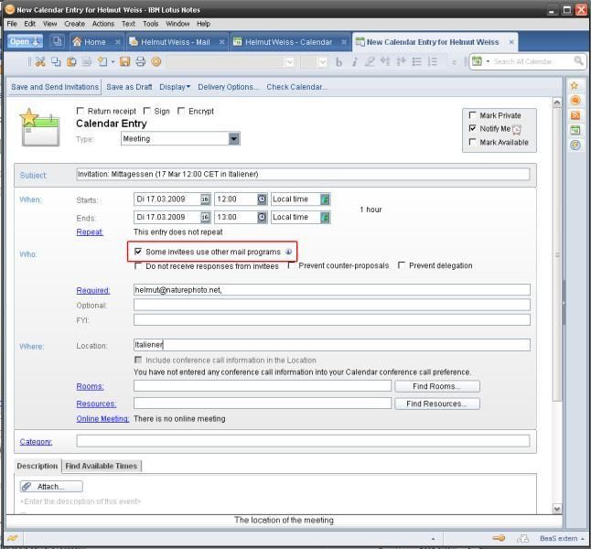
Task: Open the font name dropdown in toolbar
Action: point(289,62)
